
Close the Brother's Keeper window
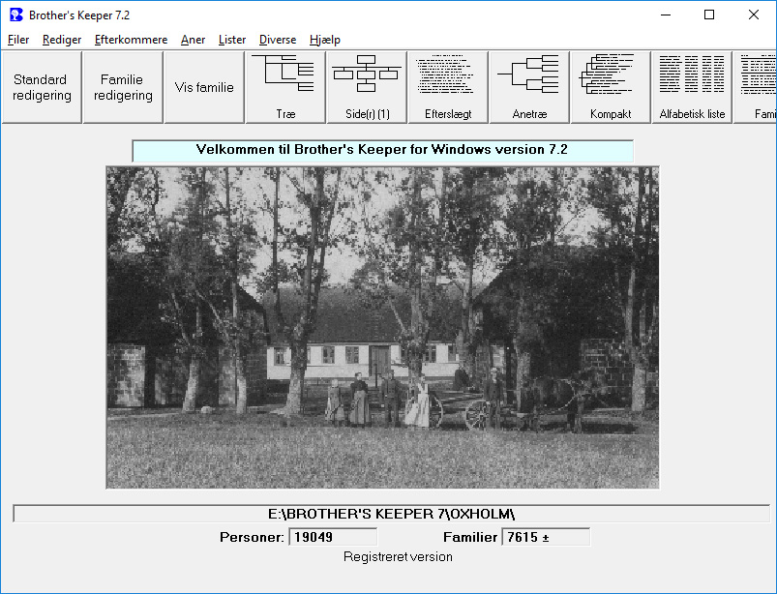tap(753, 15)
